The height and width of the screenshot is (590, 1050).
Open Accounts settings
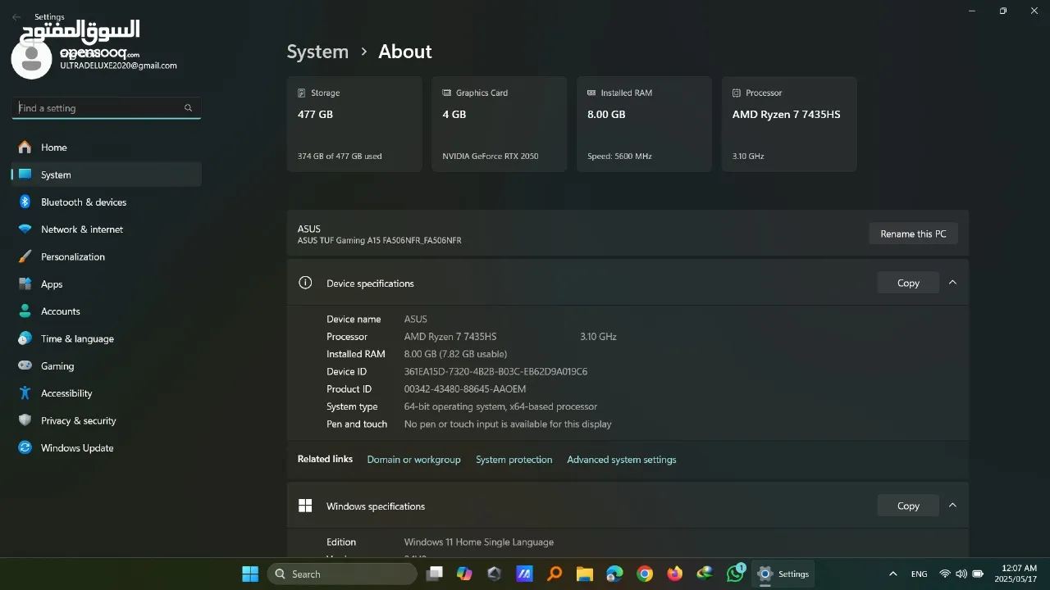[x=107, y=311]
